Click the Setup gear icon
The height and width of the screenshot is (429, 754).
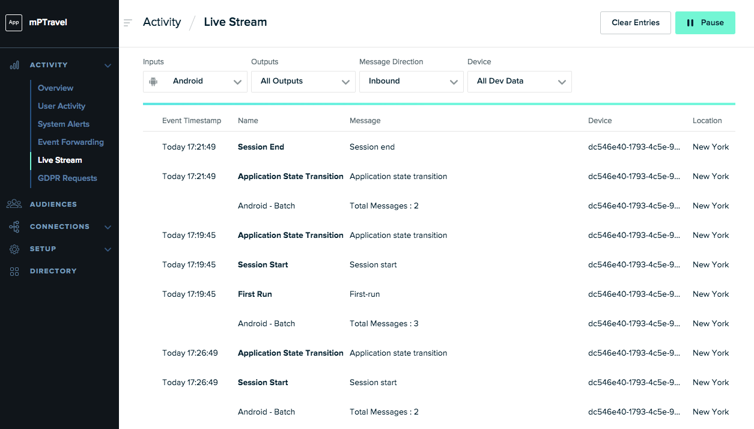coord(14,249)
